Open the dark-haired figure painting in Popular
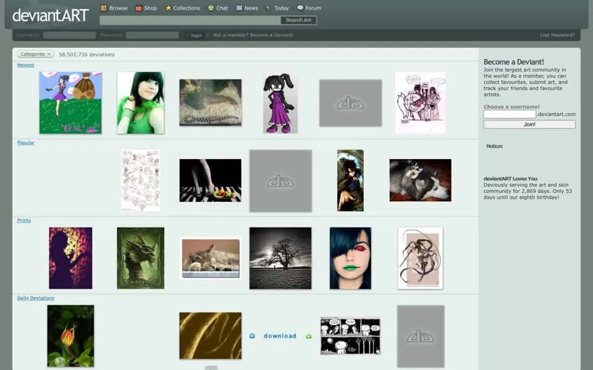 351,181
